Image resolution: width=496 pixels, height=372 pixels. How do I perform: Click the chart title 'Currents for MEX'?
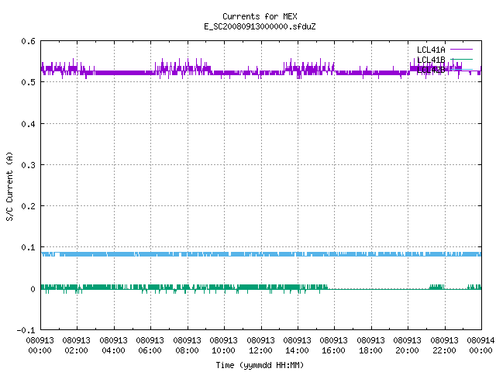(x=260, y=16)
